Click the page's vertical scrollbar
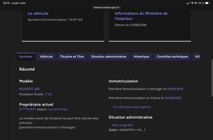This screenshot has height=140, width=213. 212,78
